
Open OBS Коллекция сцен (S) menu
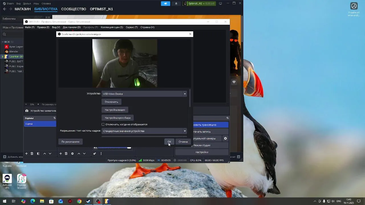(x=112, y=27)
